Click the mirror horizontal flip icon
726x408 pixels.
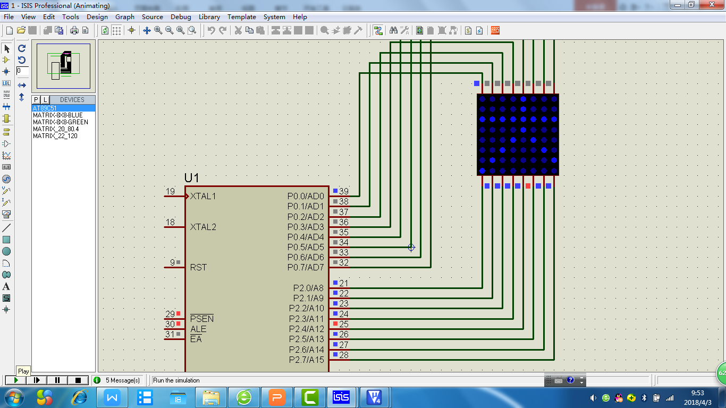click(22, 85)
